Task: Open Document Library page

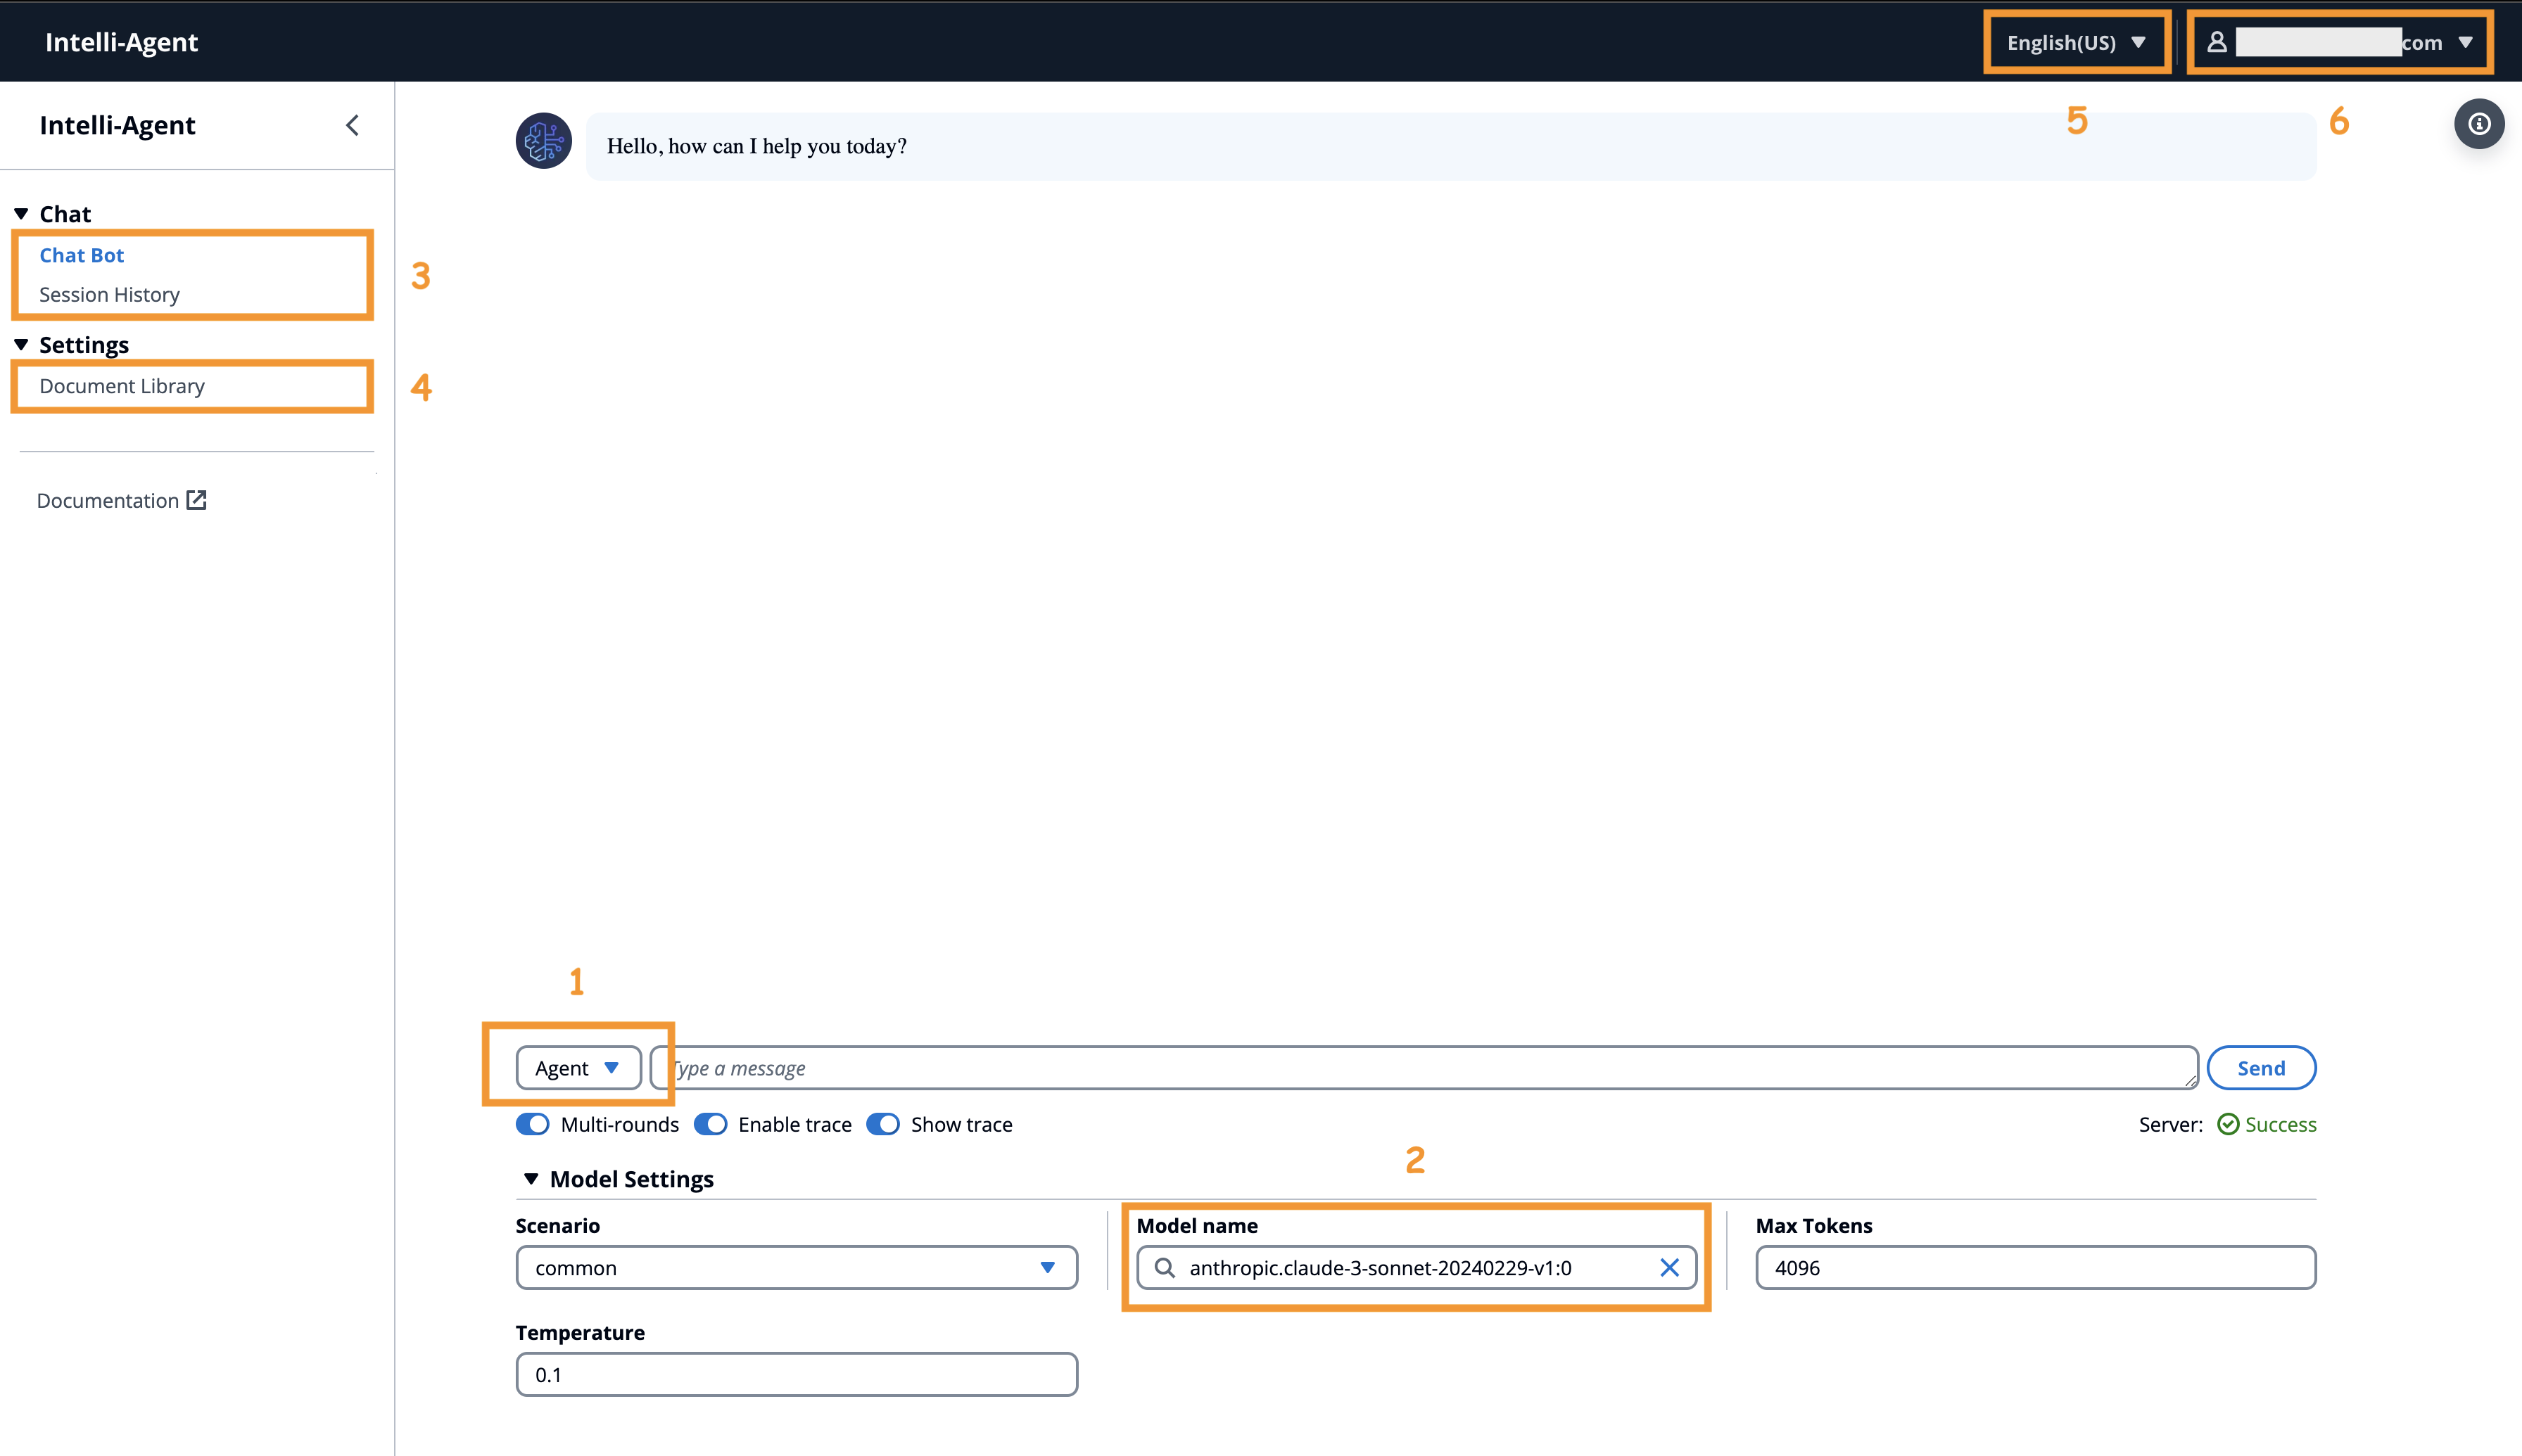Action: click(x=122, y=386)
